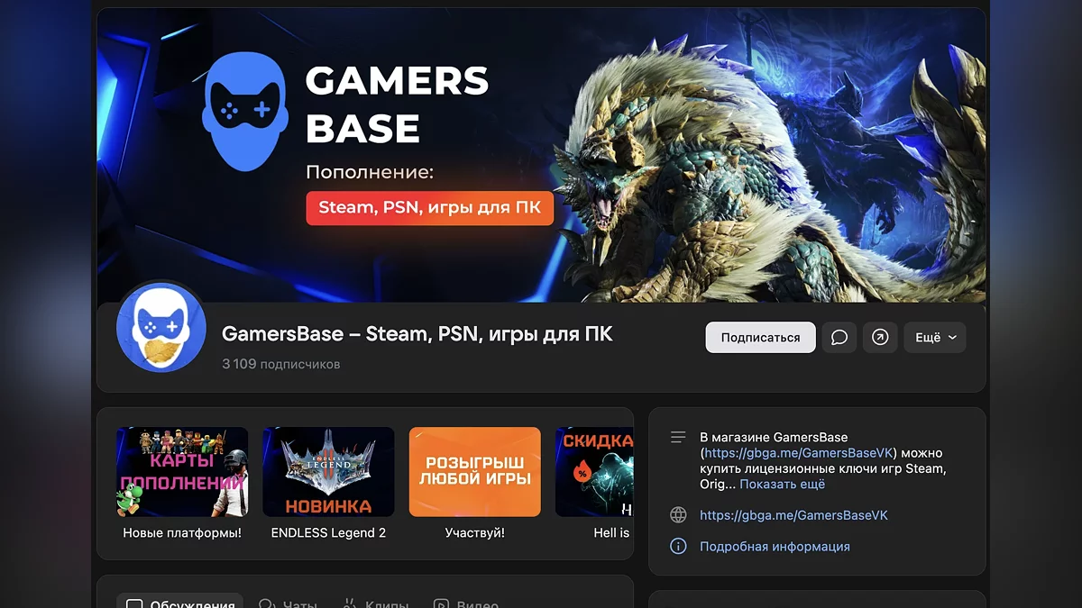Click the Участвуй! caption

(475, 532)
